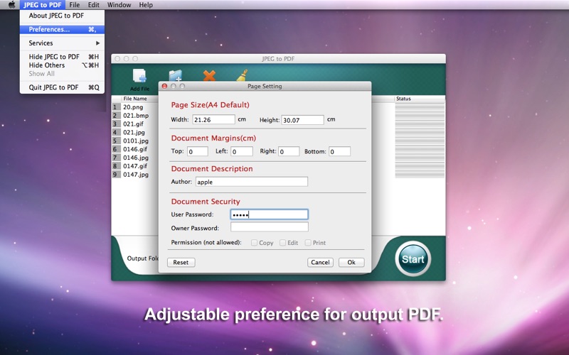Check the Edit permission checkbox
This screenshot has height=355, width=569.
coord(282,243)
